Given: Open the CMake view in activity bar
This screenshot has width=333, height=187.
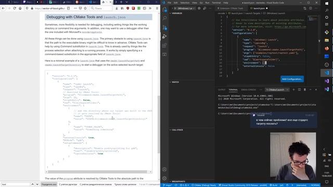Looking at the screenshot, I should (164, 55).
